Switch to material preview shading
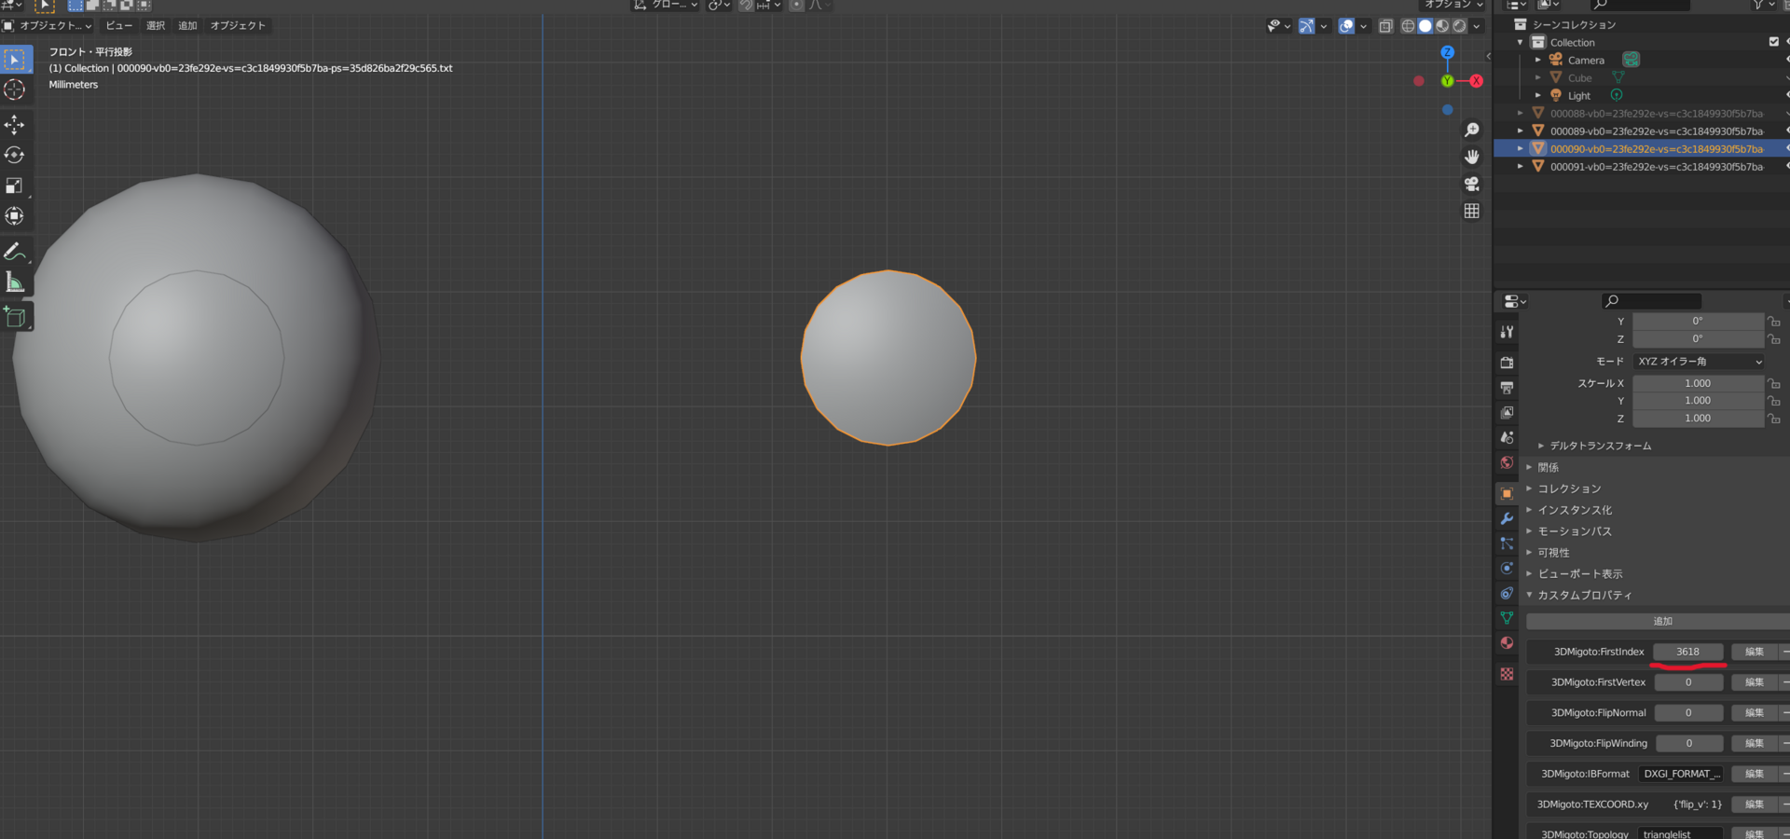 tap(1442, 26)
